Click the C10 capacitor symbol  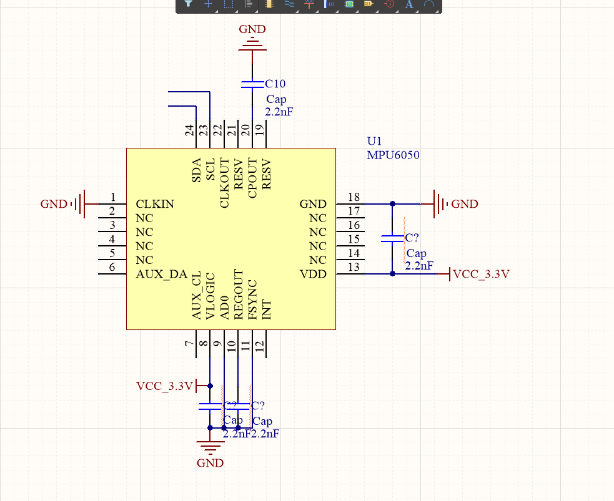[x=252, y=84]
